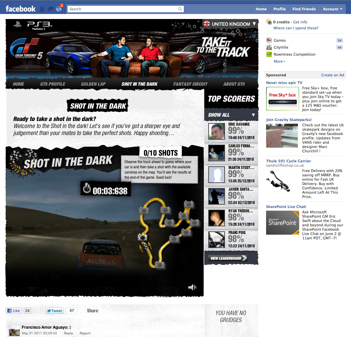Click the Gravity skatepark ad image

pyautogui.click(x=282, y=136)
